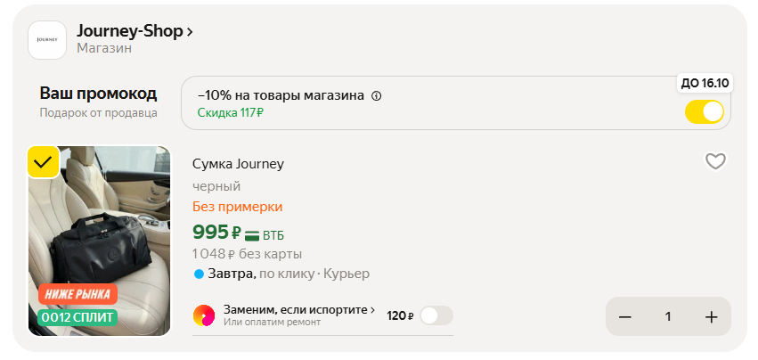Viewport: 758px width, 360px height.
Task: Click the '0012 Сплит' badge
Action: click(77, 316)
